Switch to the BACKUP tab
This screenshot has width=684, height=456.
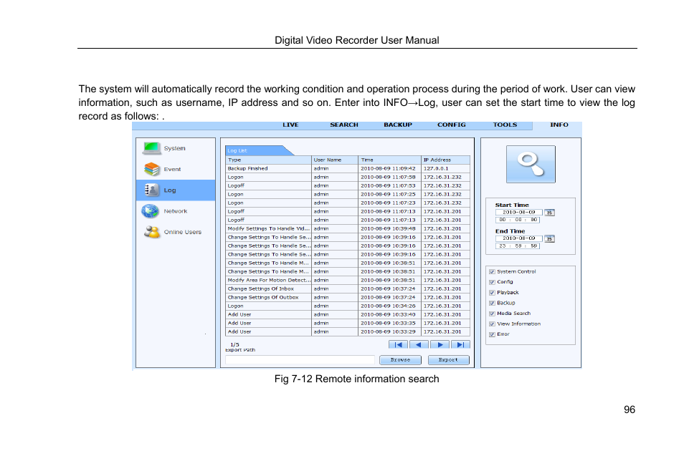398,125
